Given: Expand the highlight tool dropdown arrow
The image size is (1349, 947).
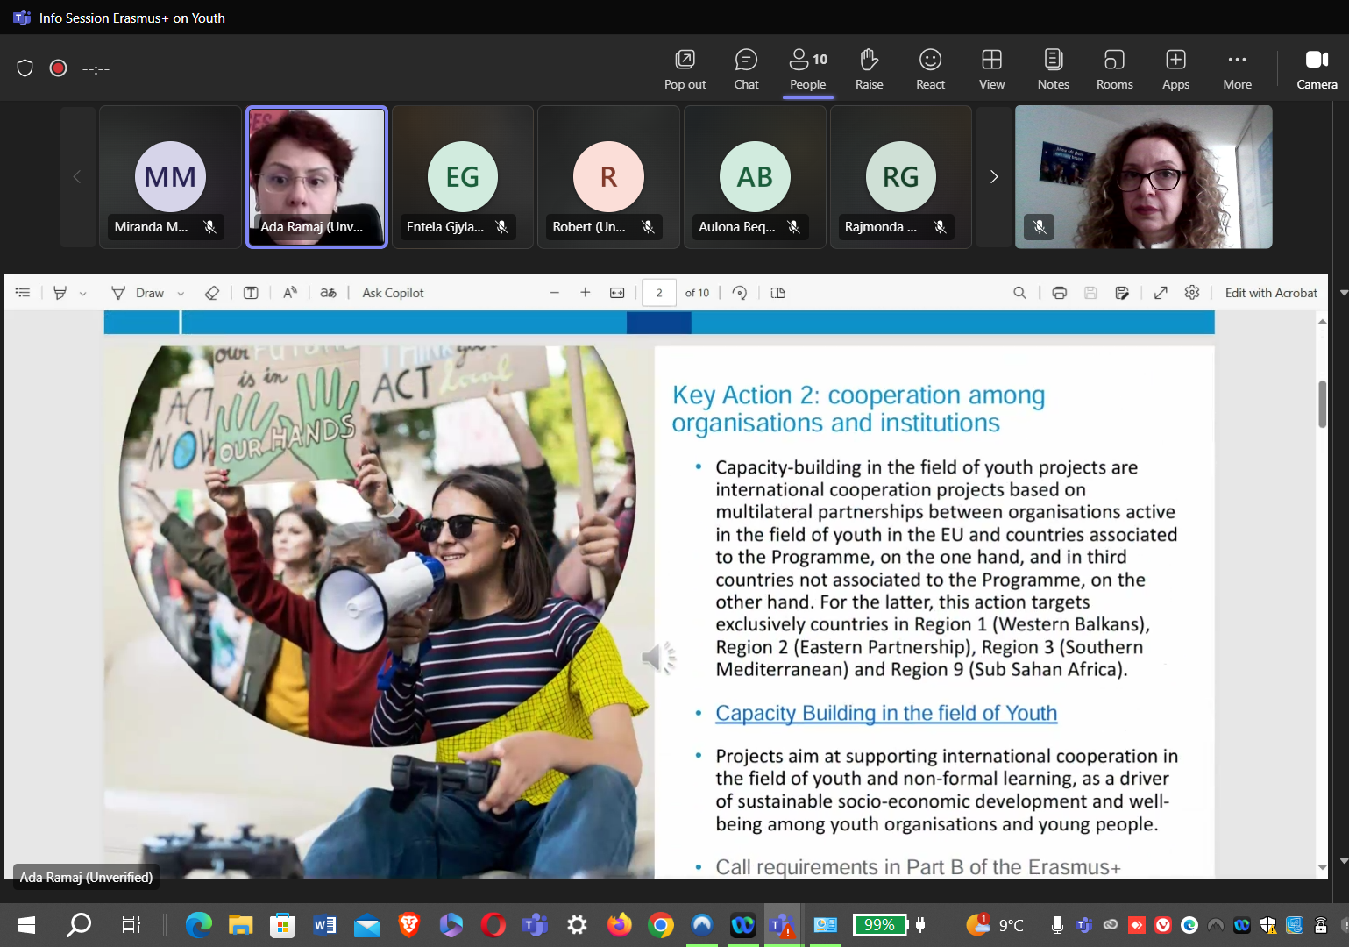Looking at the screenshot, I should pyautogui.click(x=83, y=294).
